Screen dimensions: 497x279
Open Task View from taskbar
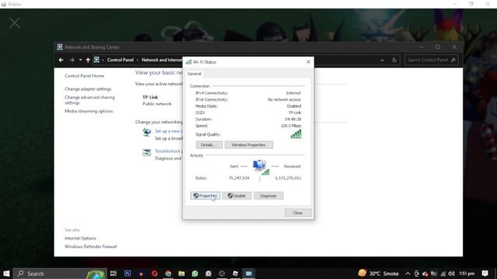tap(113, 274)
